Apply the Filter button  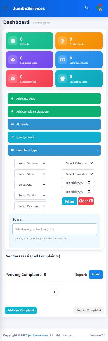(70, 201)
